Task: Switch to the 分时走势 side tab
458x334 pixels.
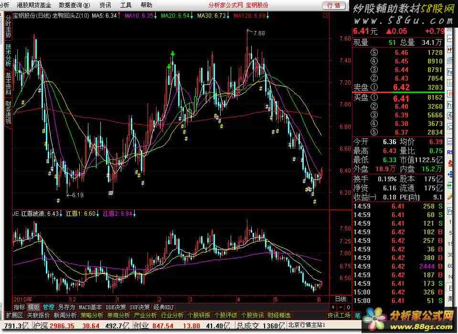Action: [x=8, y=27]
